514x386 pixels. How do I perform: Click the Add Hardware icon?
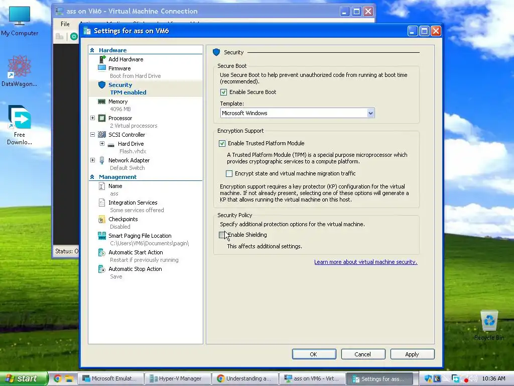tap(102, 59)
